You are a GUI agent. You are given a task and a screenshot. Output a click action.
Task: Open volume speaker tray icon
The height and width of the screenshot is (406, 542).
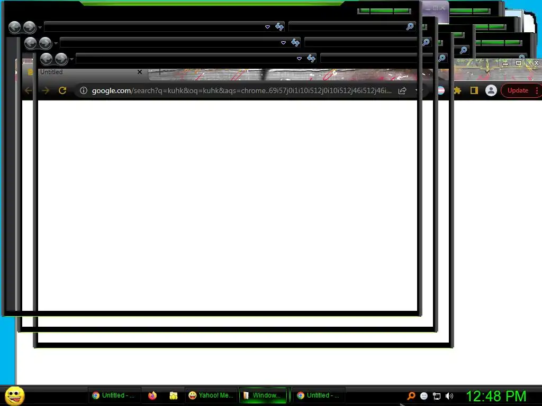(449, 396)
